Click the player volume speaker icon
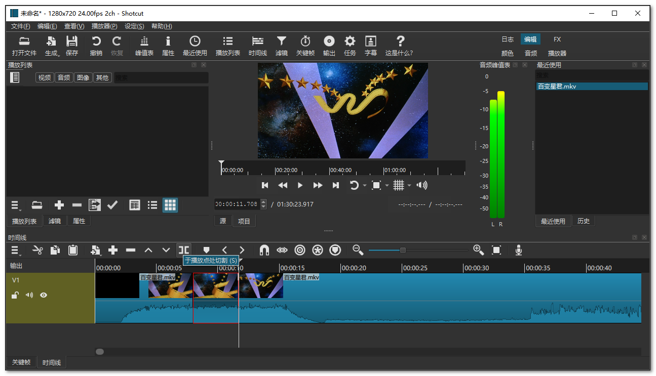 click(421, 186)
